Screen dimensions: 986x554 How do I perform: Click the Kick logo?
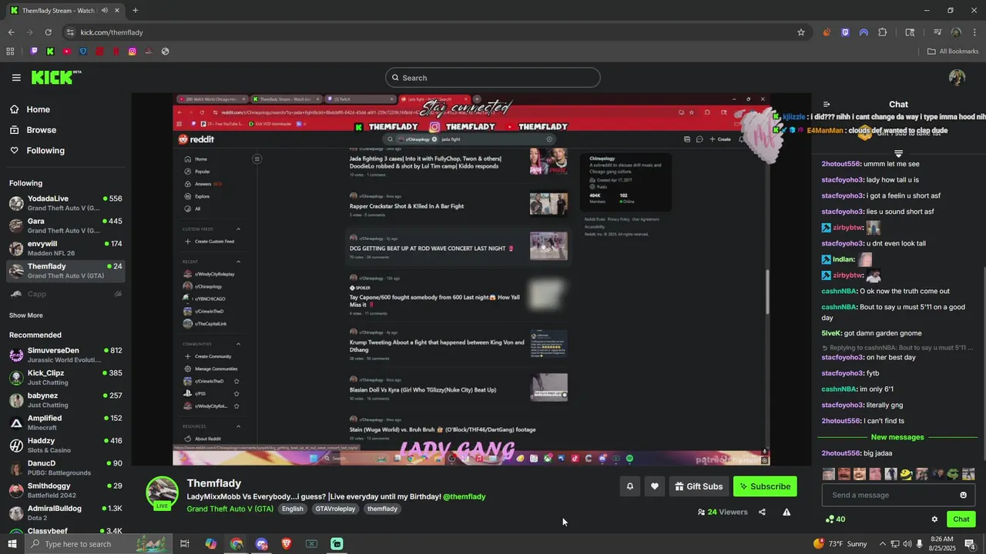click(x=55, y=77)
